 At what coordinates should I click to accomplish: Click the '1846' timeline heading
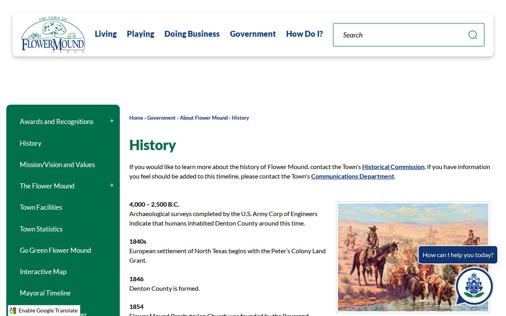(x=136, y=279)
